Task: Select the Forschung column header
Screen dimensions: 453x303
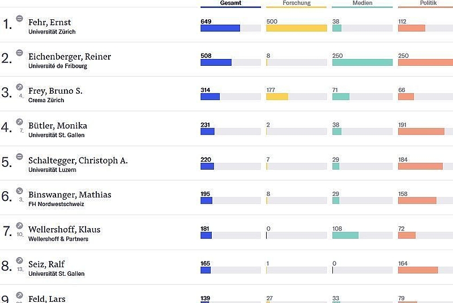Action: point(296,3)
